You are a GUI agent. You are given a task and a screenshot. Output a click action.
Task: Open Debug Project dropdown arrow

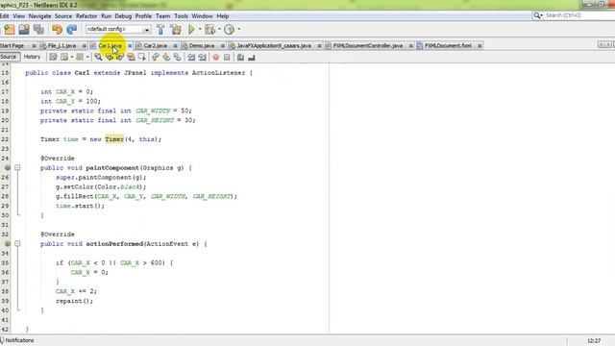pos(219,30)
